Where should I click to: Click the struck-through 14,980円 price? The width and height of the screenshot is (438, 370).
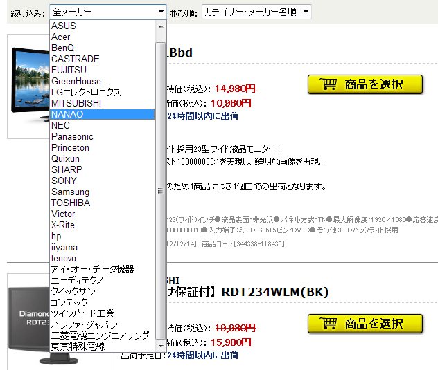pos(236,89)
